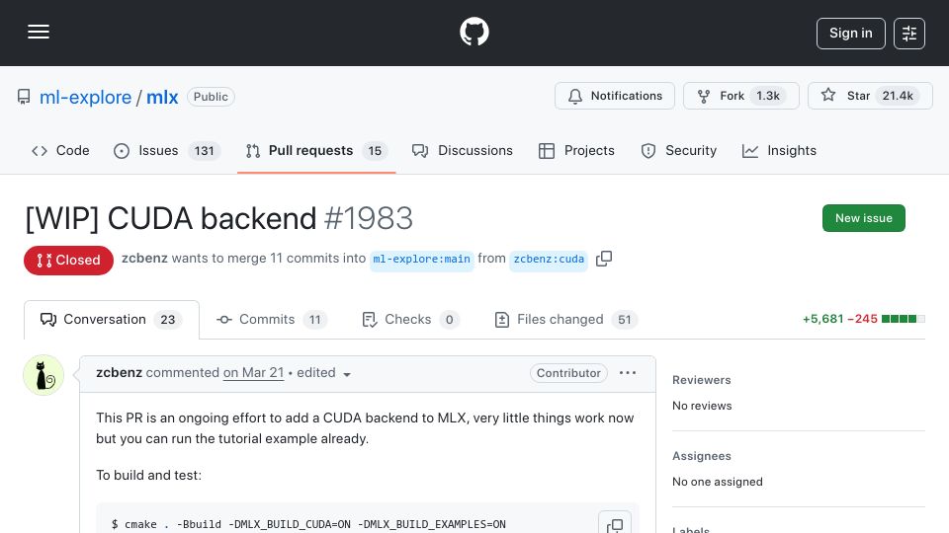The height and width of the screenshot is (533, 949).
Task: Click the pull request number #1983
Action: coord(369,218)
